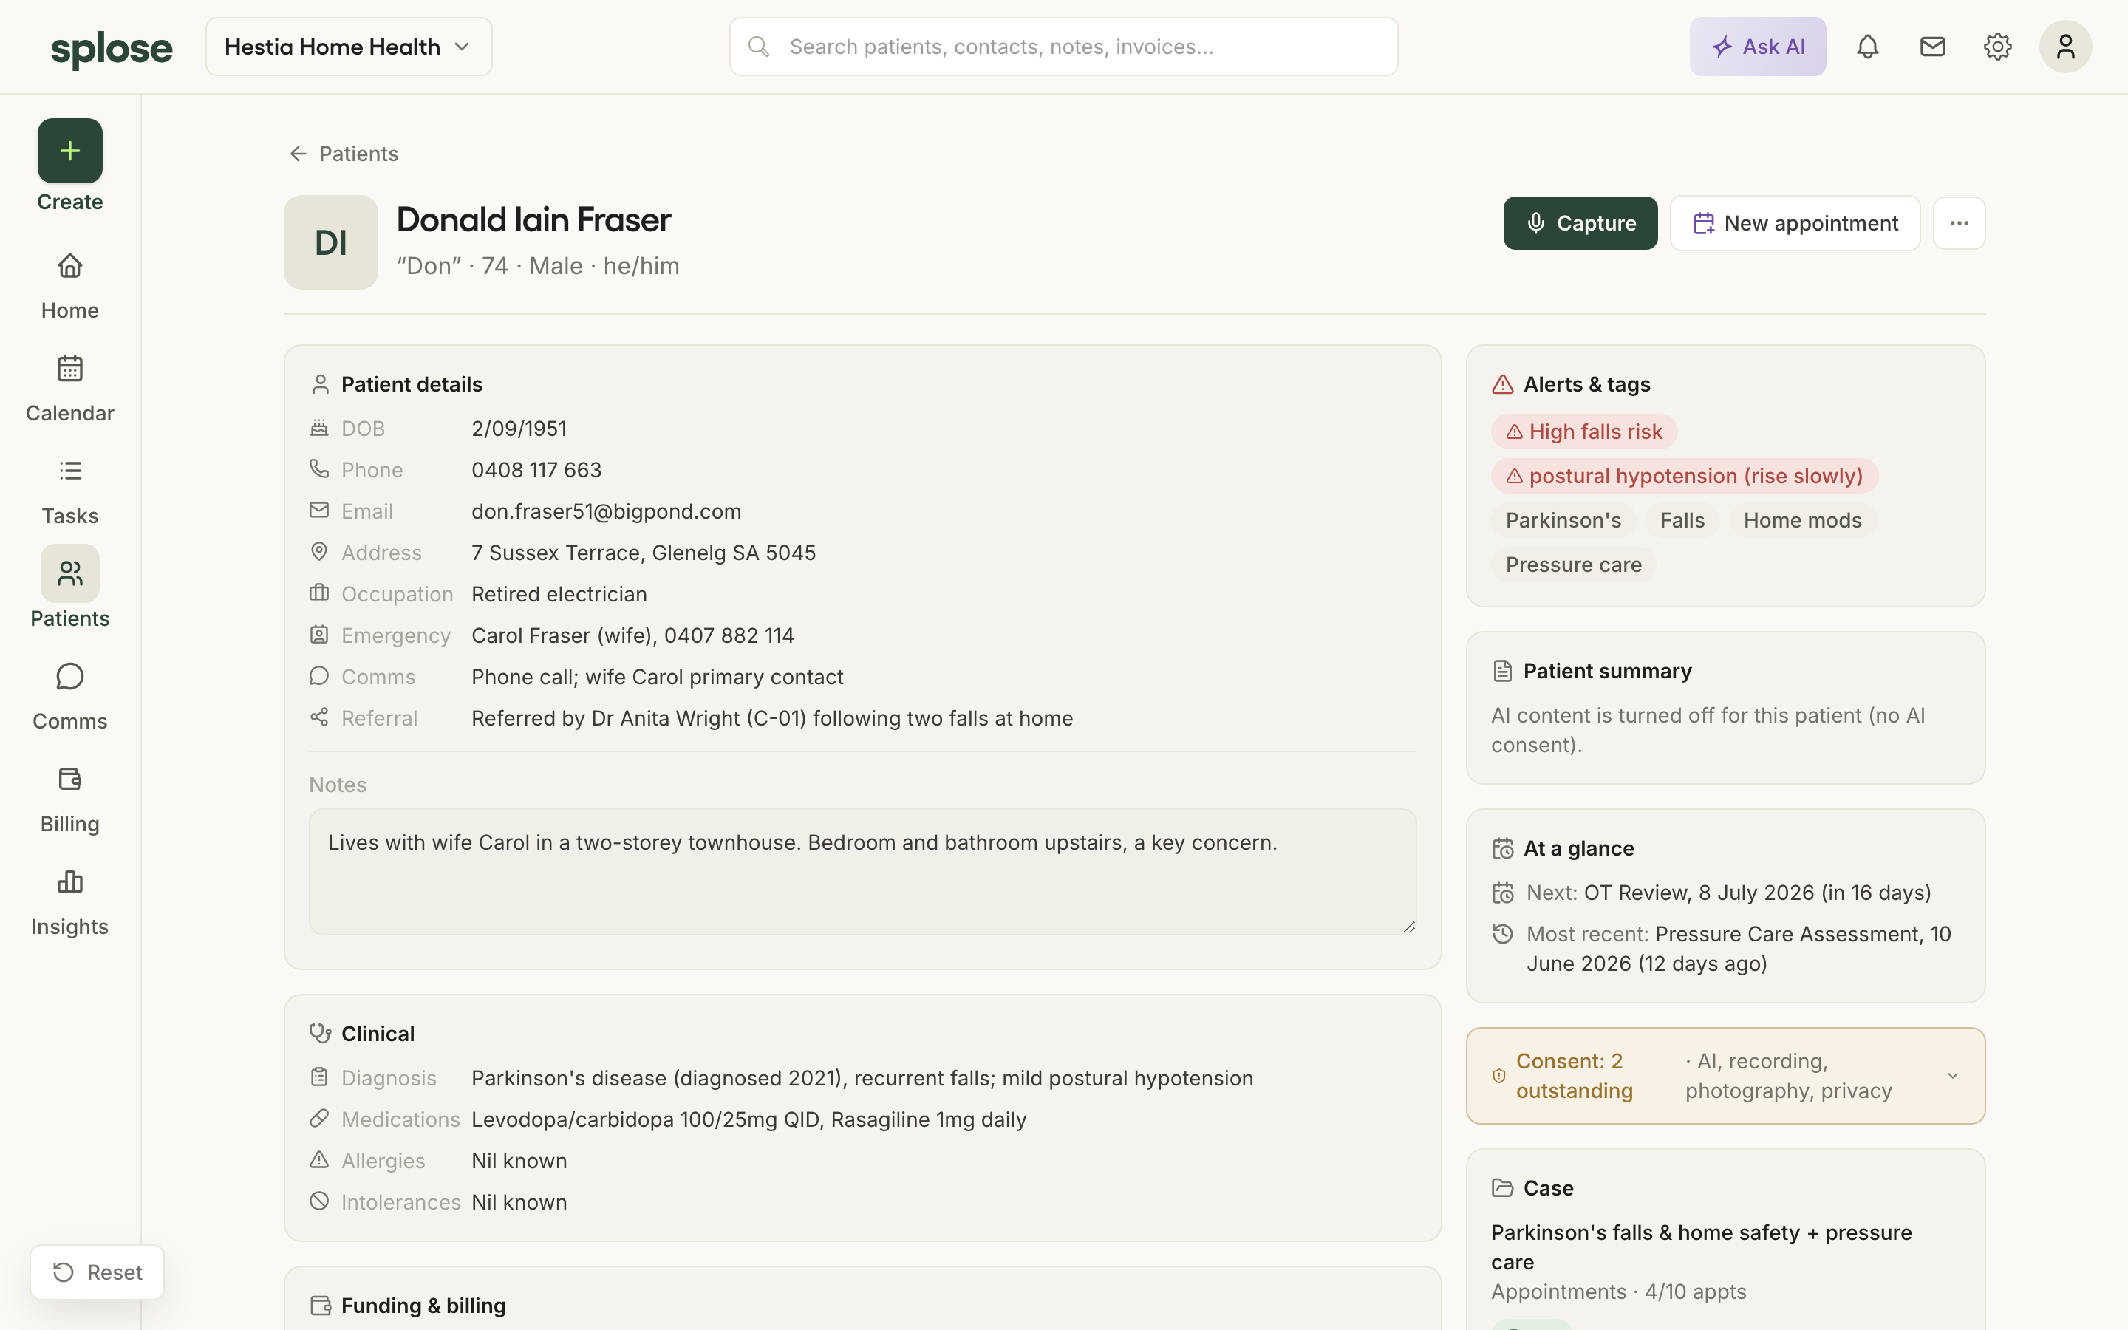Open Billing from the sidebar
This screenshot has width=2128, height=1330.
[x=70, y=799]
